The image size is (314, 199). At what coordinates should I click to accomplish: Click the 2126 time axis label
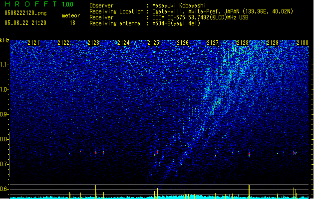tap(183, 43)
